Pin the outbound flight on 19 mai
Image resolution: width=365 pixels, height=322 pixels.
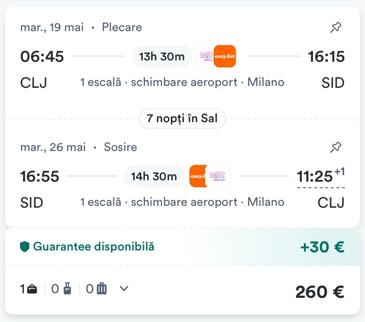[x=335, y=28]
